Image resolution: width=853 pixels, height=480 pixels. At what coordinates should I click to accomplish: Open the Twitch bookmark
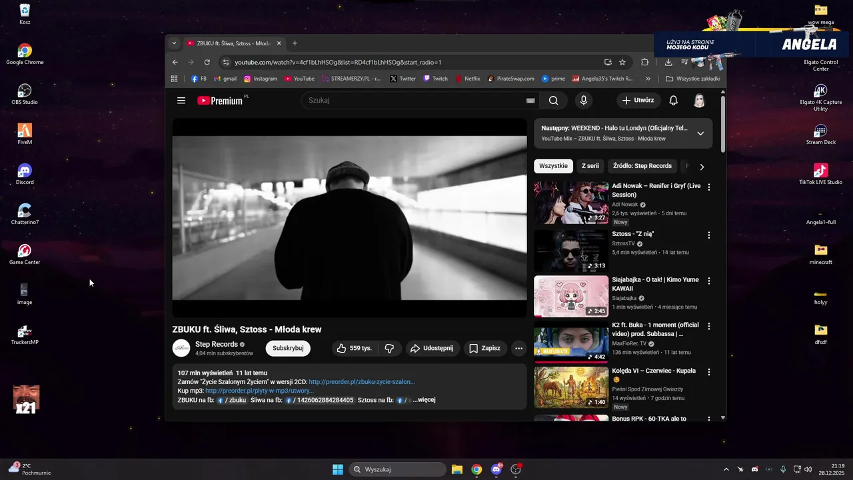click(x=436, y=79)
